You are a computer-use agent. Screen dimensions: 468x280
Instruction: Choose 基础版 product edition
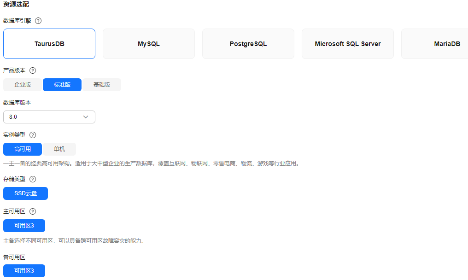coord(102,85)
